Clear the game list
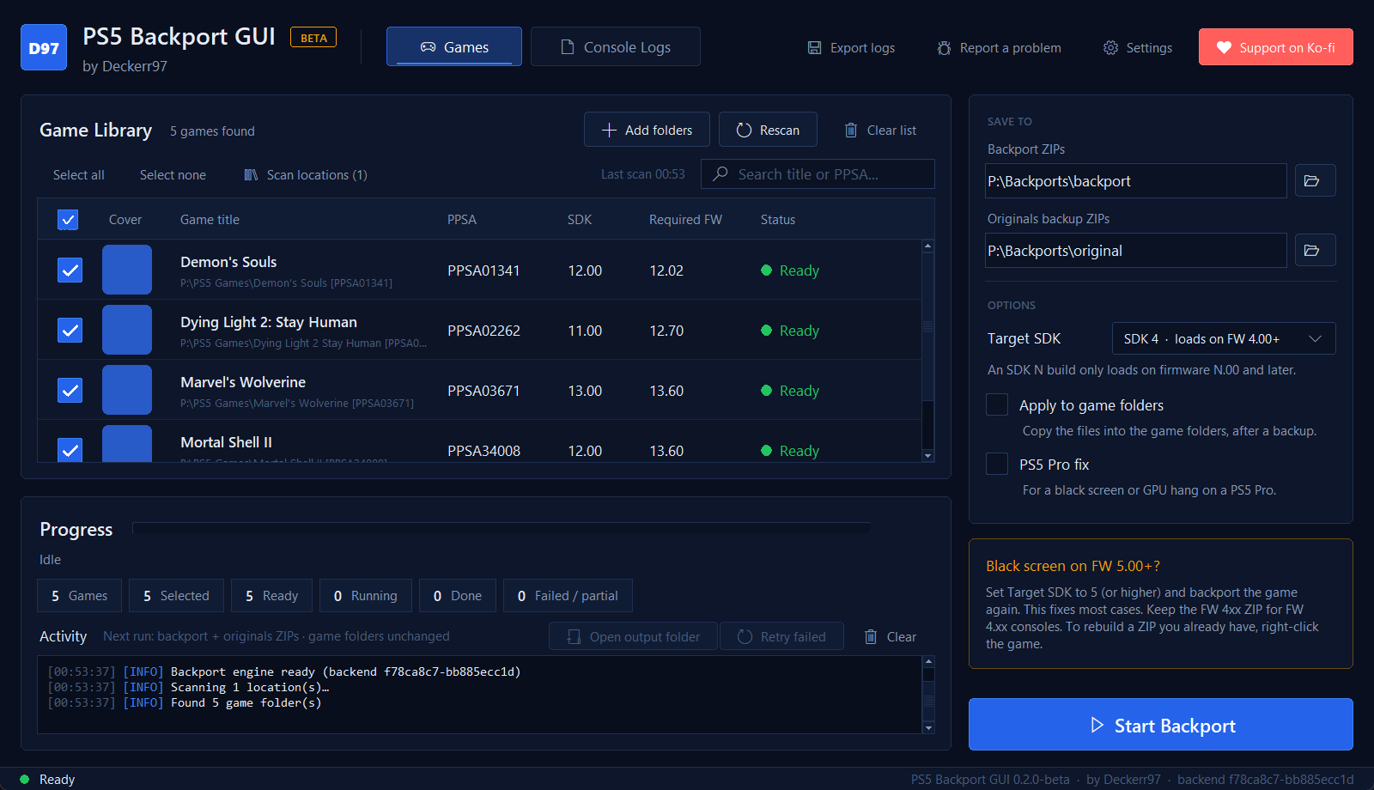The image size is (1374, 790). tap(880, 131)
